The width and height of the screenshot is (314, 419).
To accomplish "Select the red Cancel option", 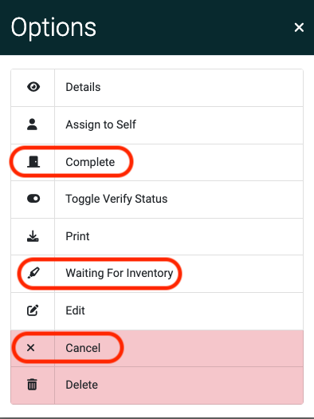I will 157,348.
